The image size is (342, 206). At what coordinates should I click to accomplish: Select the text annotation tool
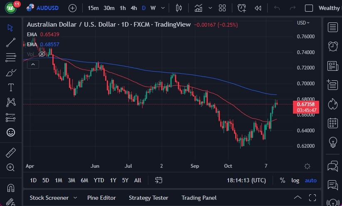coord(11,87)
